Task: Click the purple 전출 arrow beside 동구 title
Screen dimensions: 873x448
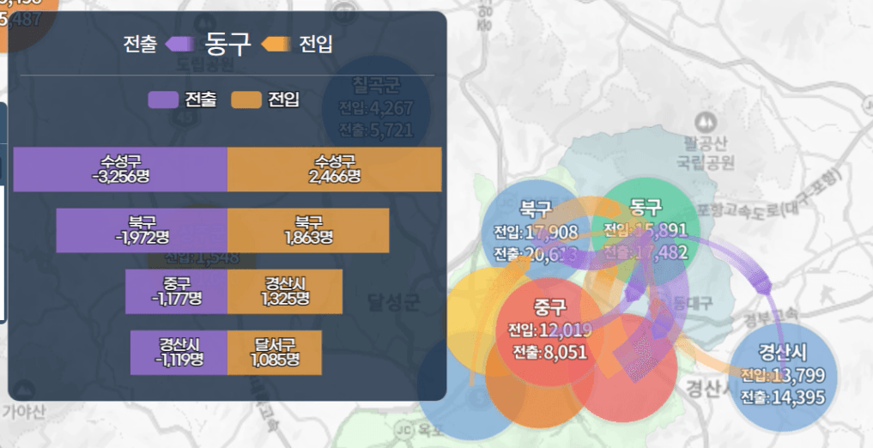Action: [179, 44]
